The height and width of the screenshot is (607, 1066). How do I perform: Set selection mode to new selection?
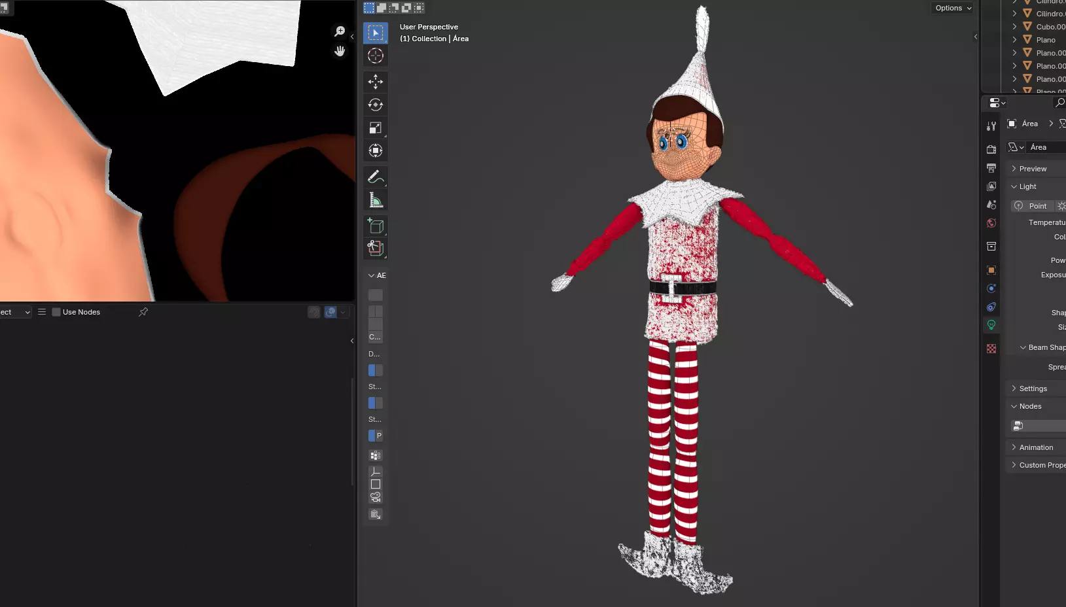pos(369,8)
